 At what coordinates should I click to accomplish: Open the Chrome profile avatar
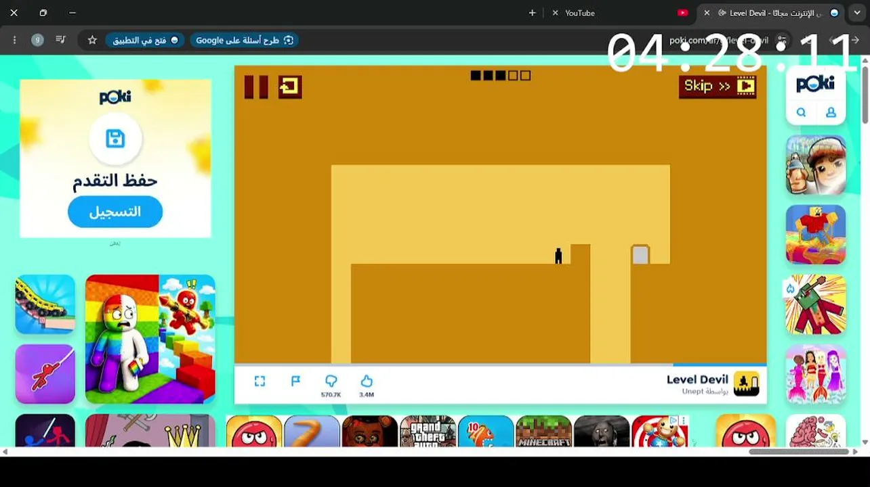click(37, 40)
